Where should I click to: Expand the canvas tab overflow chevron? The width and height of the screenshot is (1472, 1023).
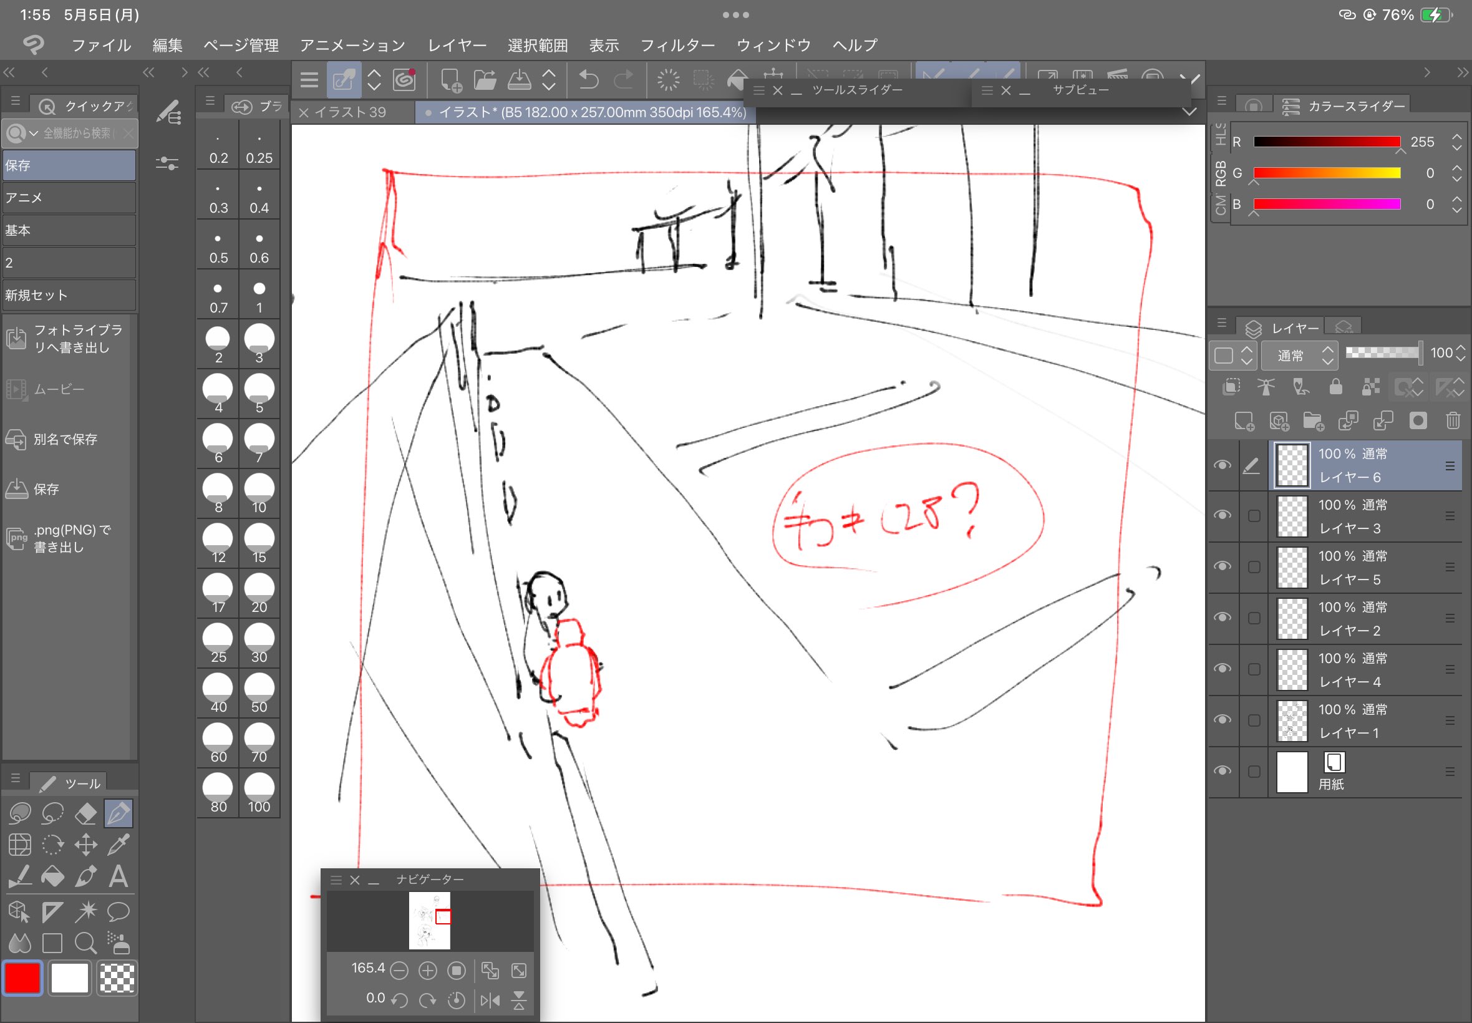(1189, 112)
